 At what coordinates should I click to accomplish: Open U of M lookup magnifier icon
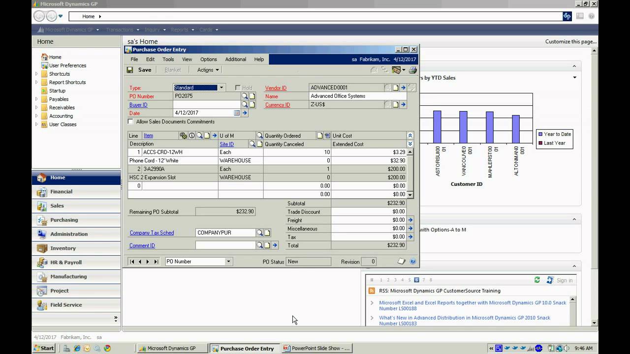(260, 136)
